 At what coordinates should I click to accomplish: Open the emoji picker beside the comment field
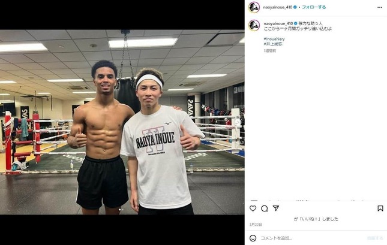(253, 238)
